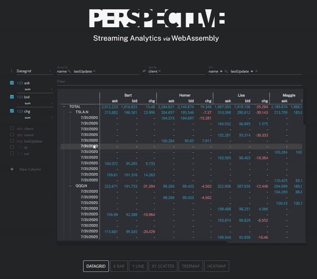The height and width of the screenshot is (279, 317).
Task: Click the Lisa column group header
Action: 241,95
